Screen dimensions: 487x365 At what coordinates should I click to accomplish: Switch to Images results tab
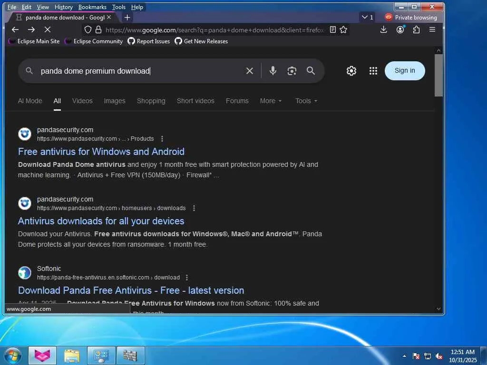click(115, 101)
